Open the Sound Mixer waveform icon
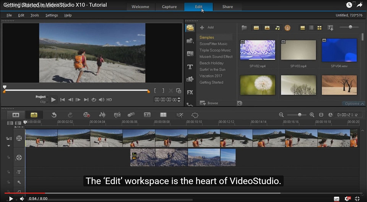The width and height of the screenshot is (367, 202). click(x=102, y=115)
